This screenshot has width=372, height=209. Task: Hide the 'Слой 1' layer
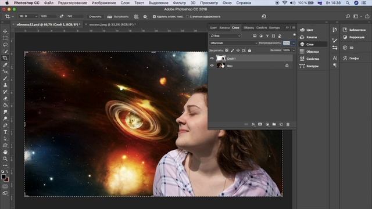point(212,58)
